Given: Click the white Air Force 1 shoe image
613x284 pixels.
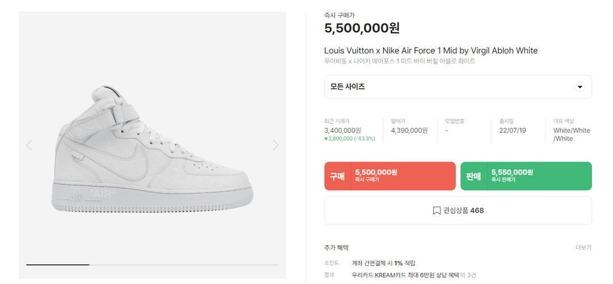Looking at the screenshot, I should pos(153,150).
